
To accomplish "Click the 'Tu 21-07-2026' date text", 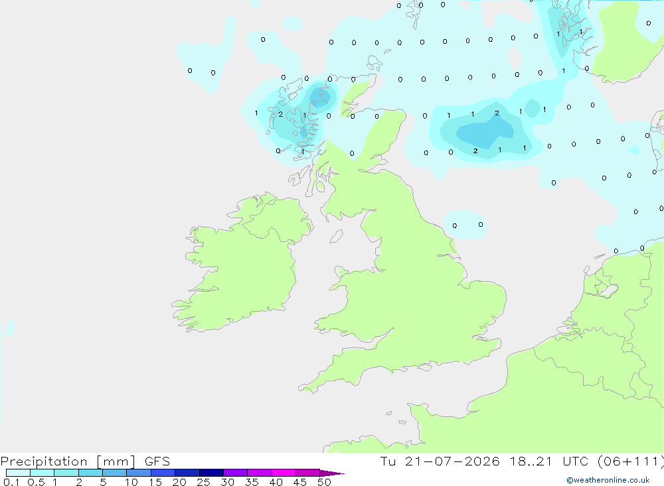I will [440, 461].
